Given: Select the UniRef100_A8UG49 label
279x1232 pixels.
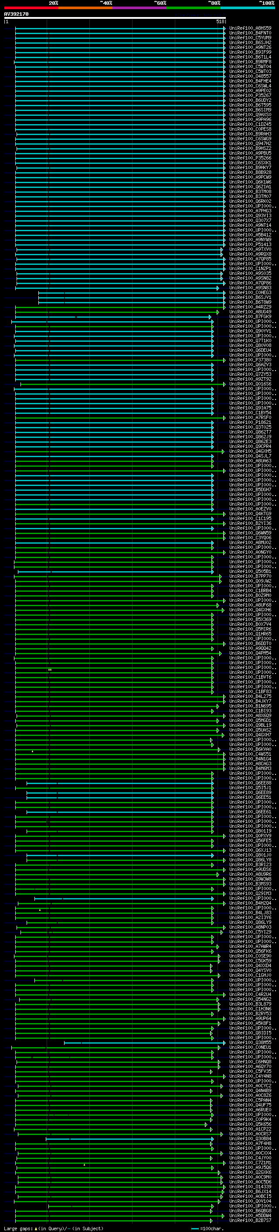Looking at the screenshot, I should coord(250,311).
